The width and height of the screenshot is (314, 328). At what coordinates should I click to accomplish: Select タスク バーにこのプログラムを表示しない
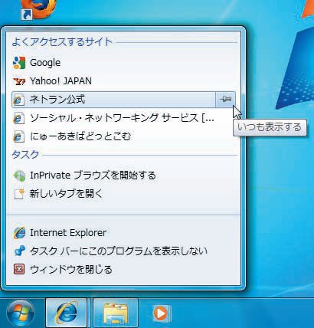click(x=123, y=251)
